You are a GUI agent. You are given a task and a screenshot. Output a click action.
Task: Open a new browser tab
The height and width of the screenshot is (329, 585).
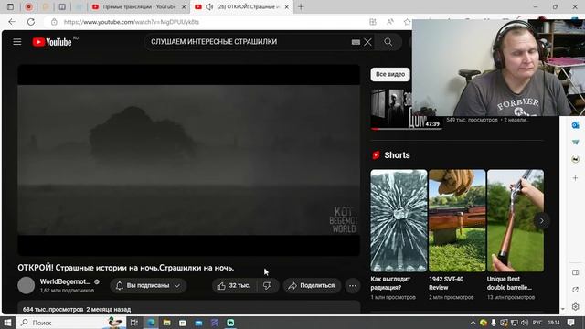pos(301,6)
